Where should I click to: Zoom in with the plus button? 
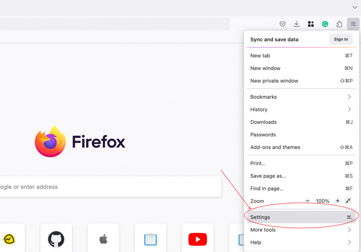point(337,201)
